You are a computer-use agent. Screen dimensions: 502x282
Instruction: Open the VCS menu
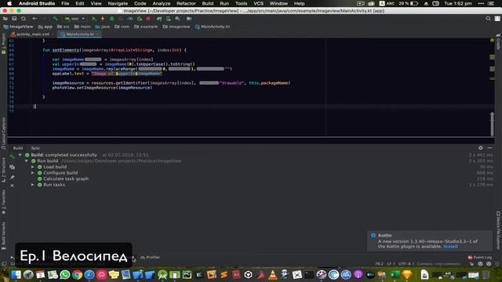pos(258,3)
